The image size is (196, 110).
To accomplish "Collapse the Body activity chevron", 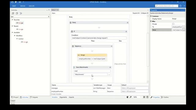I will click(127, 23).
